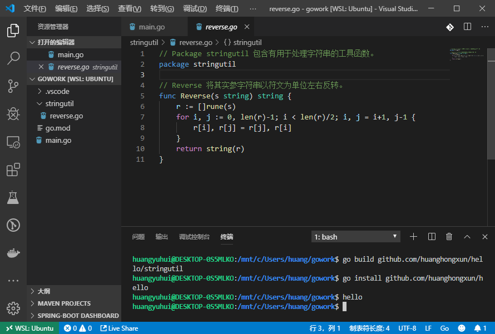The image size is (495, 334).
Task: Open the Source Control view
Action: tap(13, 86)
